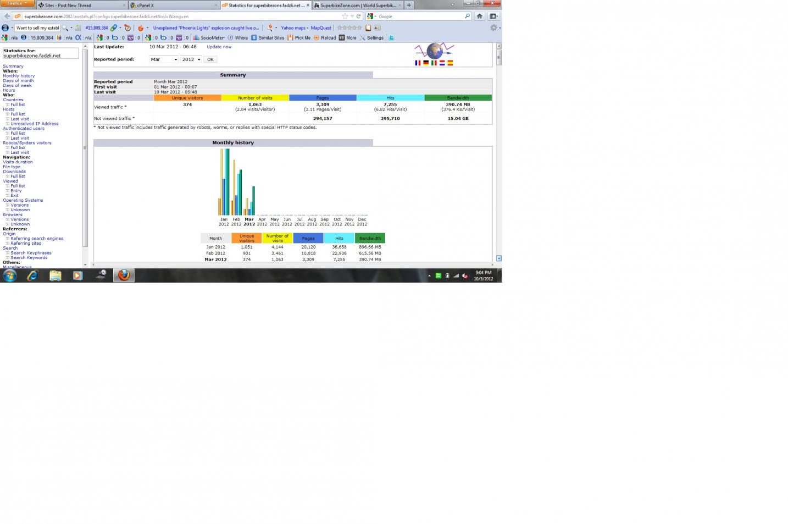Click the SocioMeter toolbar item
The width and height of the screenshot is (788, 524).
click(x=209, y=38)
